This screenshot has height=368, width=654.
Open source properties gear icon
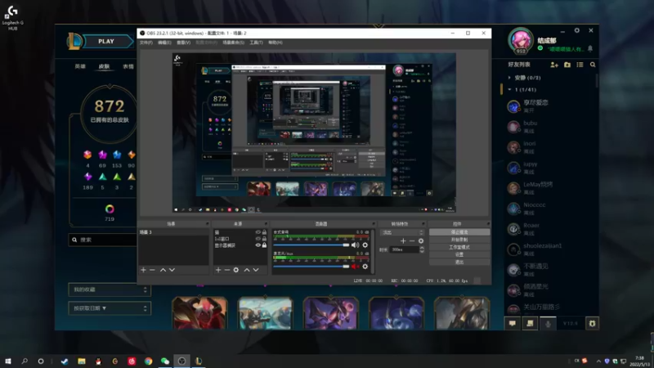[x=236, y=270]
